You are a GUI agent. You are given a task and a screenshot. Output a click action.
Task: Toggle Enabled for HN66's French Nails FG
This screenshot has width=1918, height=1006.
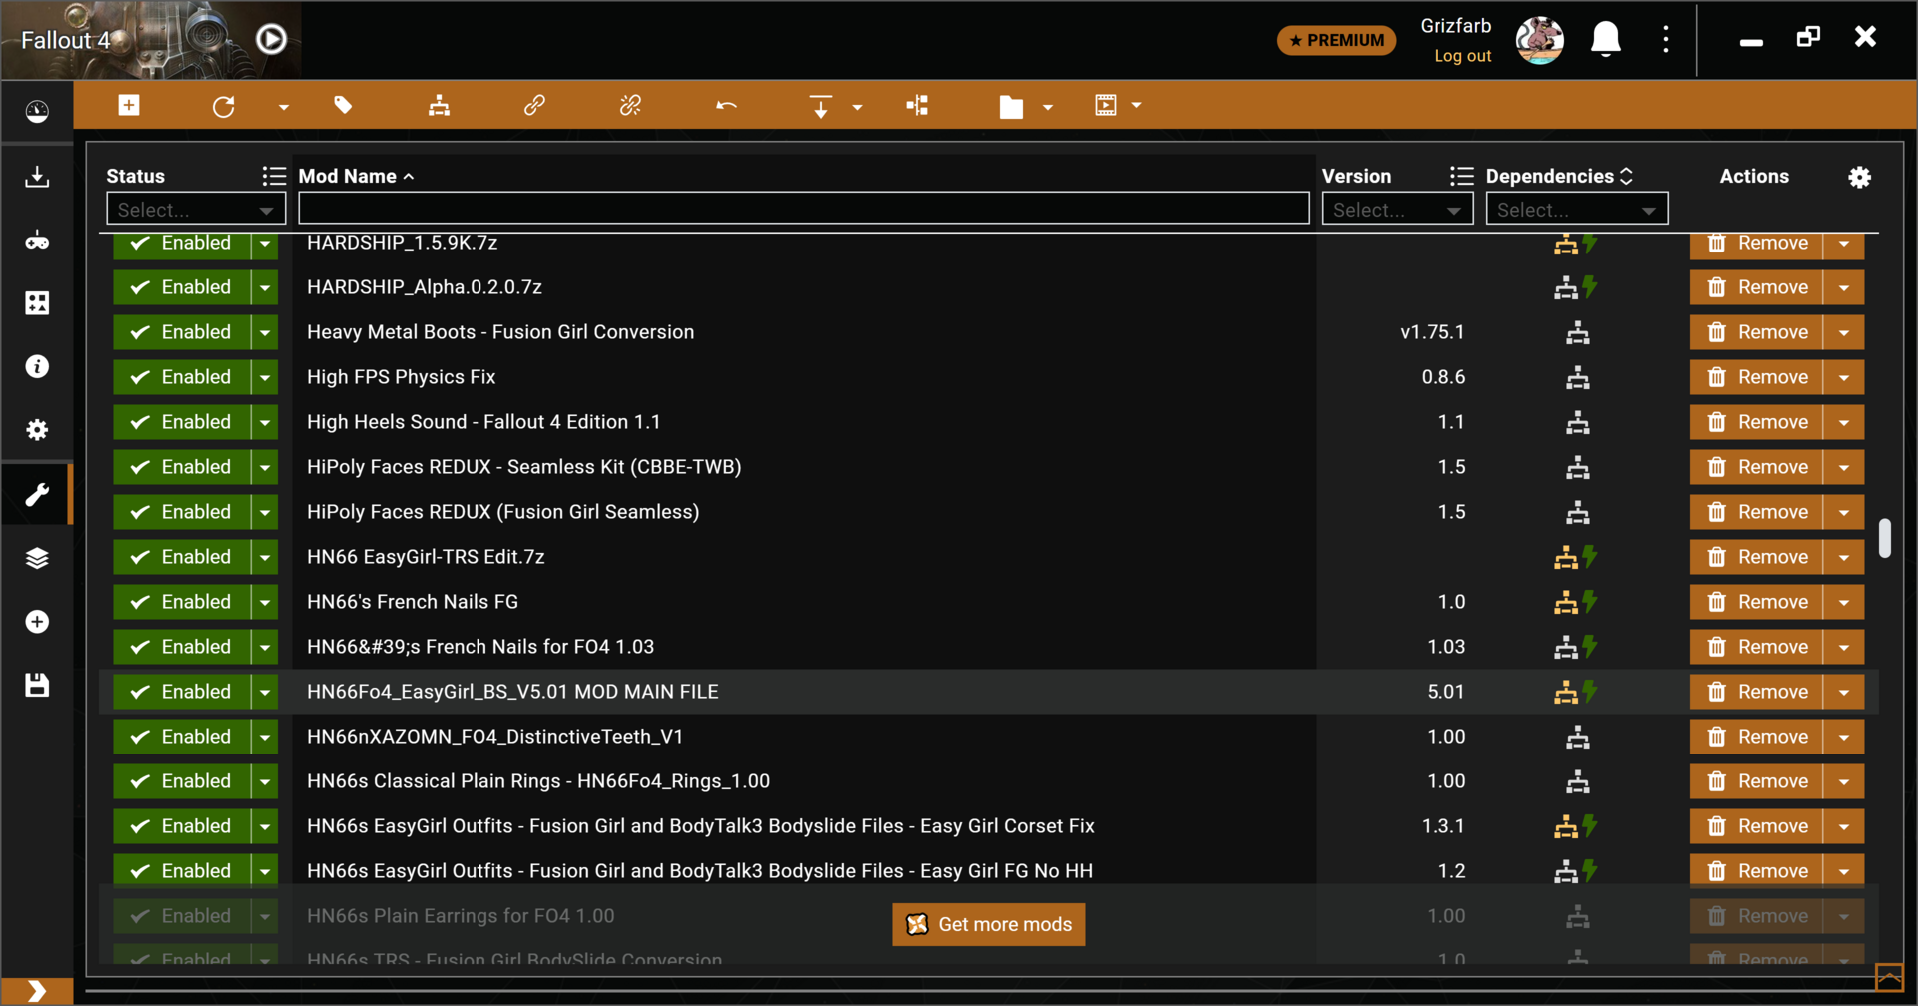click(182, 602)
